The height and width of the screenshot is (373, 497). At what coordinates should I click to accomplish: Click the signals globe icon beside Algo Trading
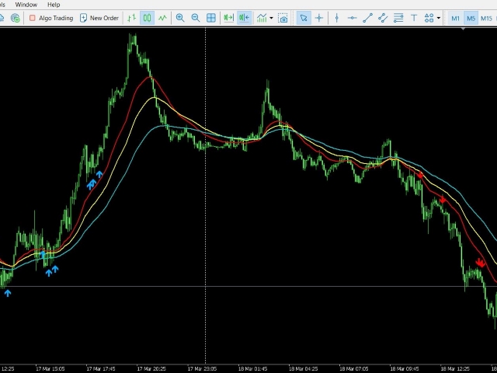click(x=16, y=18)
